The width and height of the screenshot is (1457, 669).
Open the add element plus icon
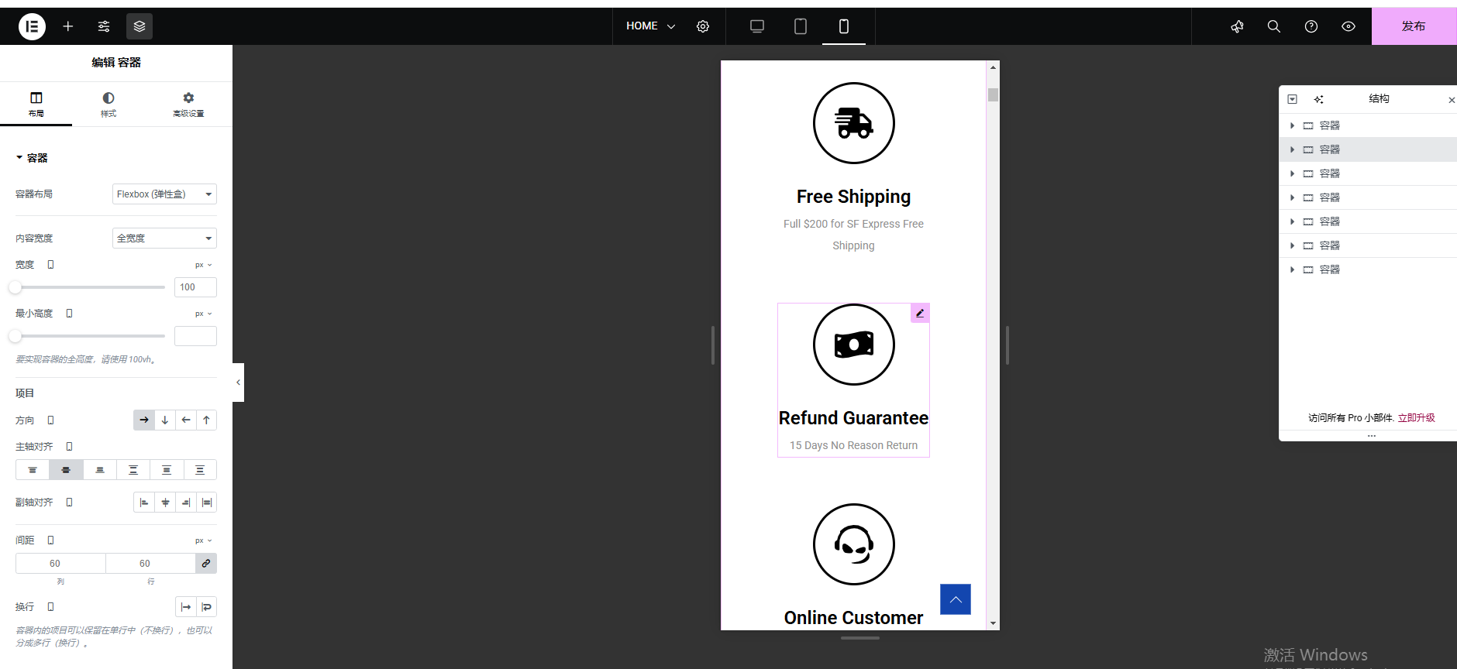click(x=68, y=26)
